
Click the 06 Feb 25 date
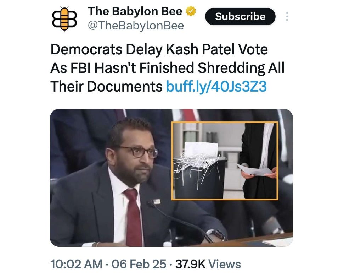click(139, 264)
